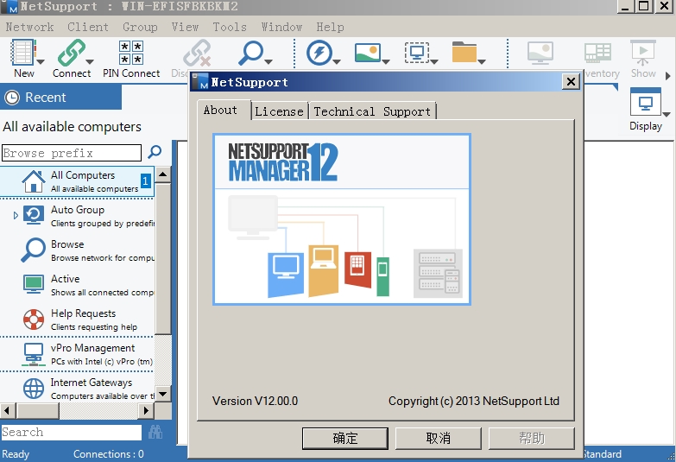Click the picture thumbnail toolbar icon
Viewport: 676px width, 462px height.
click(368, 52)
